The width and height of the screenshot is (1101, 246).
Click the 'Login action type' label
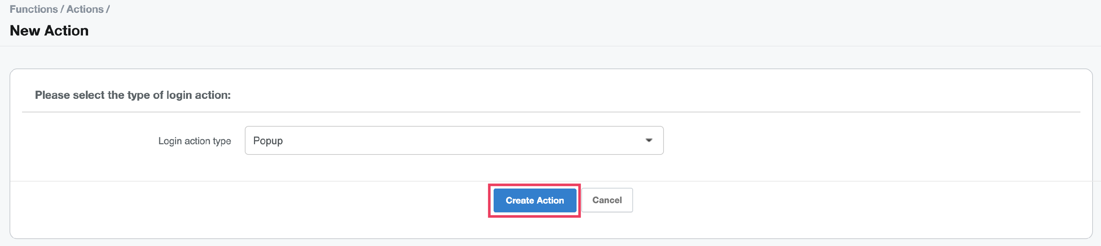click(195, 141)
